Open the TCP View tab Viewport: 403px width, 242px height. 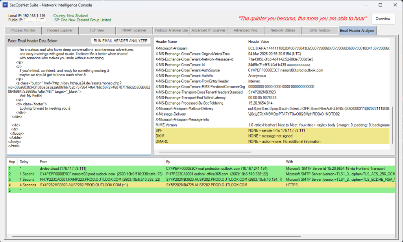(x=96, y=30)
